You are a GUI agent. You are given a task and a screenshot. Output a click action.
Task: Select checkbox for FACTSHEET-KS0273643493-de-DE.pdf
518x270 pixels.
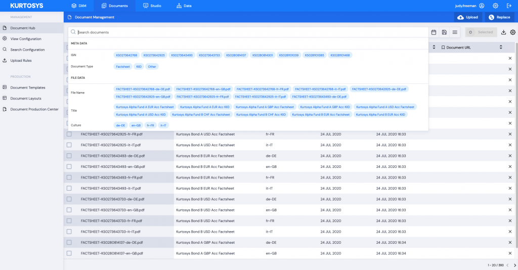(x=69, y=156)
